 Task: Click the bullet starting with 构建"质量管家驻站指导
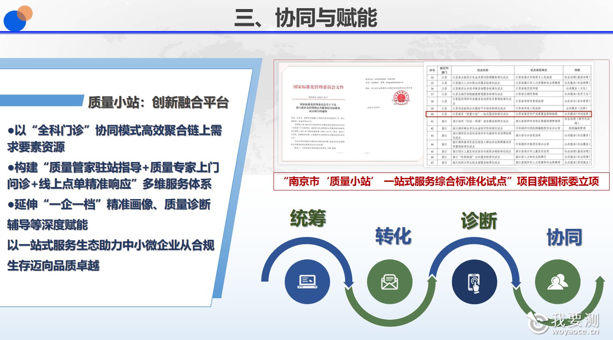coord(113,176)
